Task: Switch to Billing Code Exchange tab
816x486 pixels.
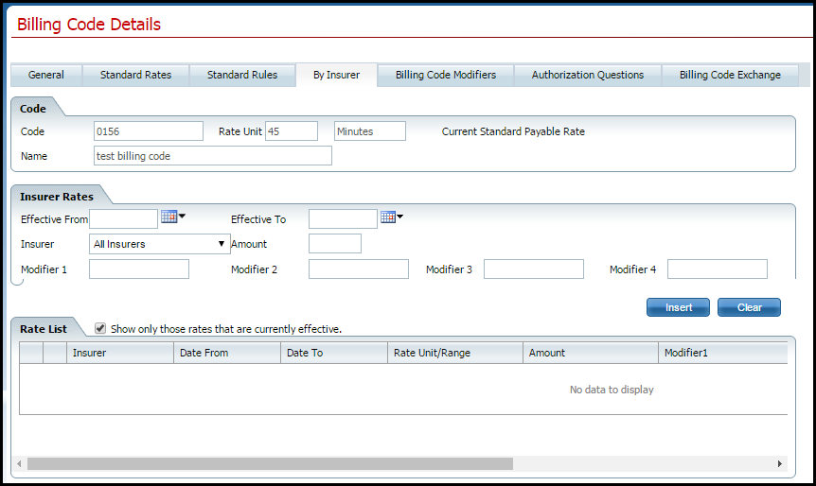Action: point(730,75)
